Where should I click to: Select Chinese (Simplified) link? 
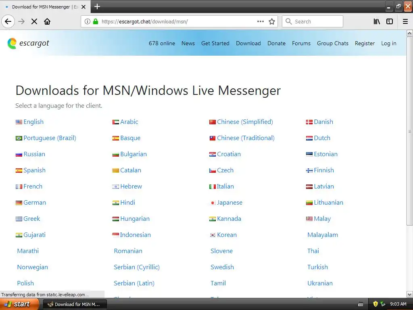(245, 122)
